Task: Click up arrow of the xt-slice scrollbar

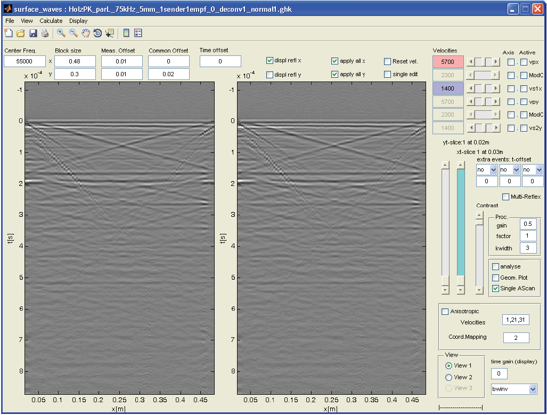Action: 461,165
